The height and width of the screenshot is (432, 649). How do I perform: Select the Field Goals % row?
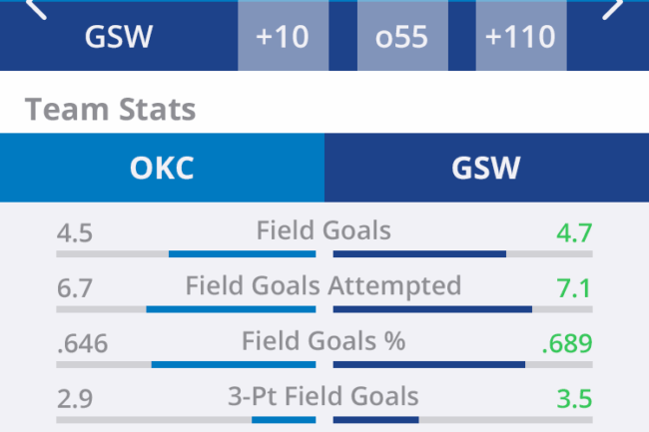[324, 342]
